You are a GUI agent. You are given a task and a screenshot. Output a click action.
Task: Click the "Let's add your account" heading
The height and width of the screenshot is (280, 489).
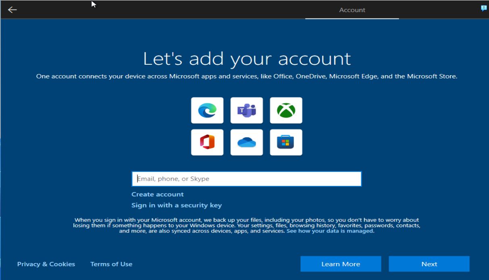click(247, 59)
